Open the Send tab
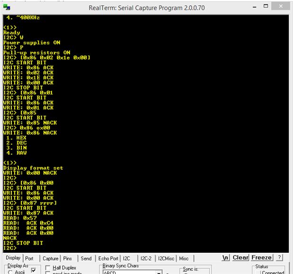This screenshot has width=293, height=274. click(x=86, y=258)
